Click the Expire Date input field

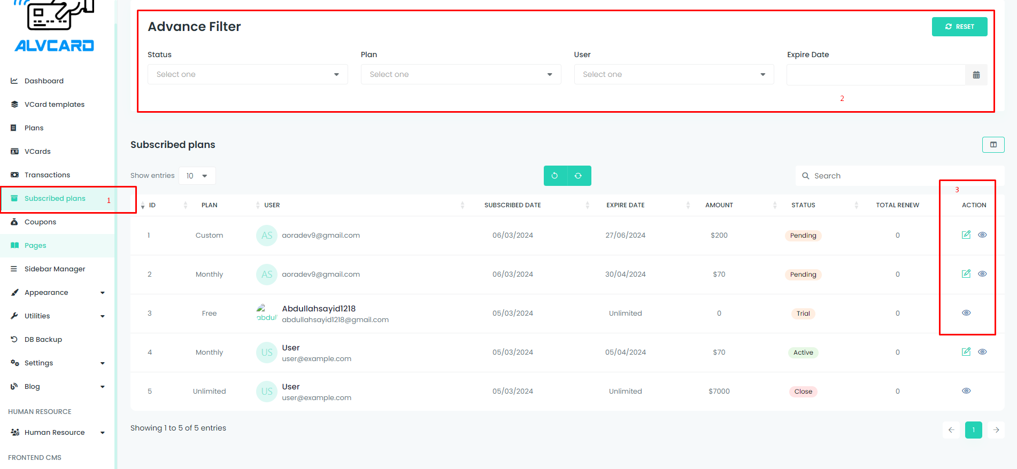pyautogui.click(x=876, y=75)
